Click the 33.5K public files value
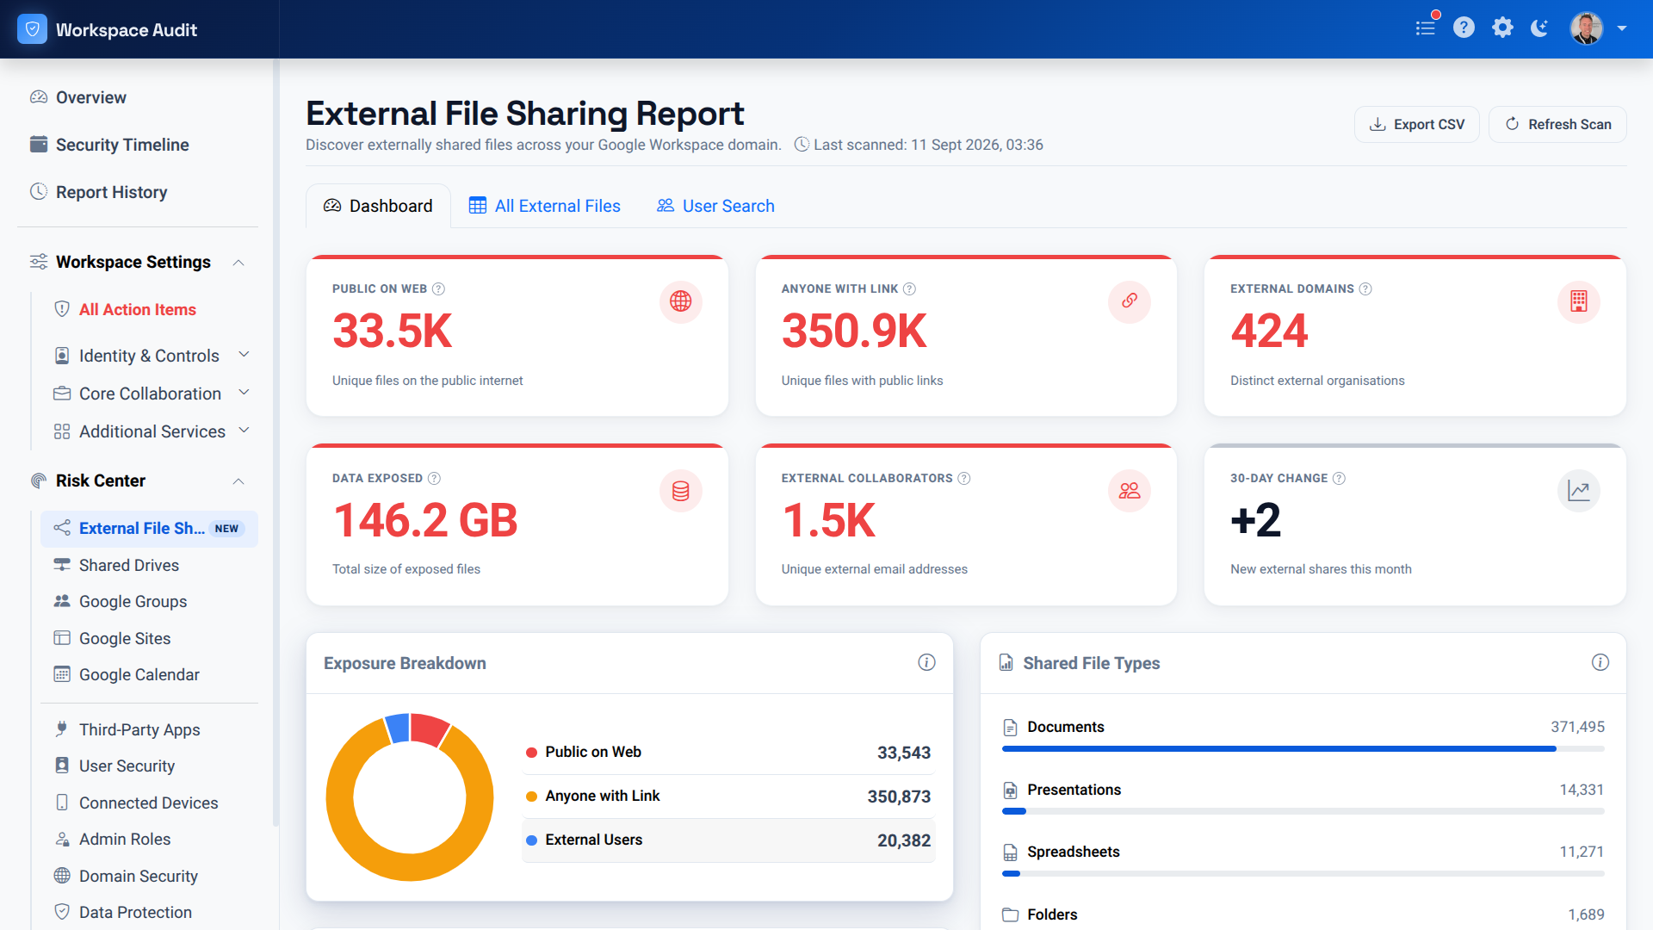This screenshot has height=930, width=1653. [392, 331]
